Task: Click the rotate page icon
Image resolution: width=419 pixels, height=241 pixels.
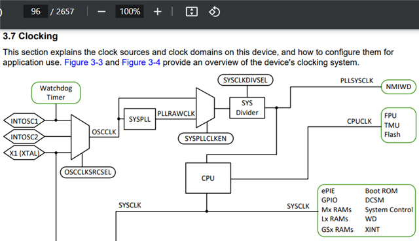Action: pos(214,12)
